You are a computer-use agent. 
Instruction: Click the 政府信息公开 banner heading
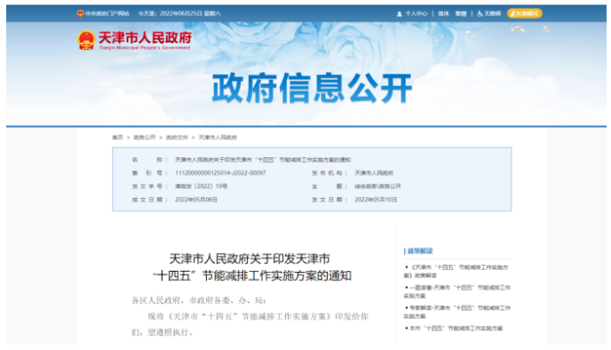(x=312, y=88)
